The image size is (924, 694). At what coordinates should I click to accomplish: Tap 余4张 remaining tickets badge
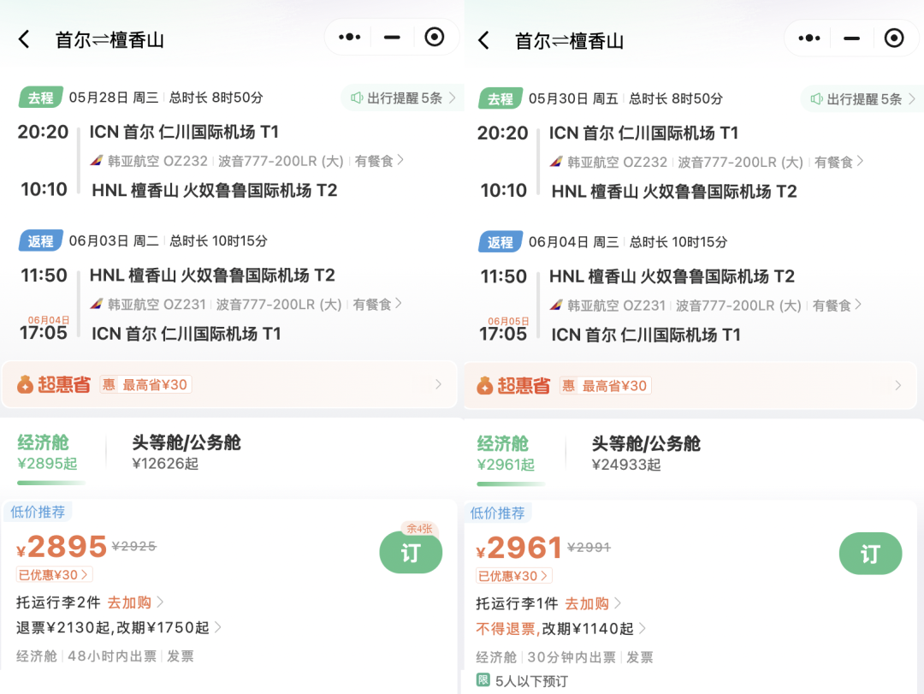(x=419, y=528)
